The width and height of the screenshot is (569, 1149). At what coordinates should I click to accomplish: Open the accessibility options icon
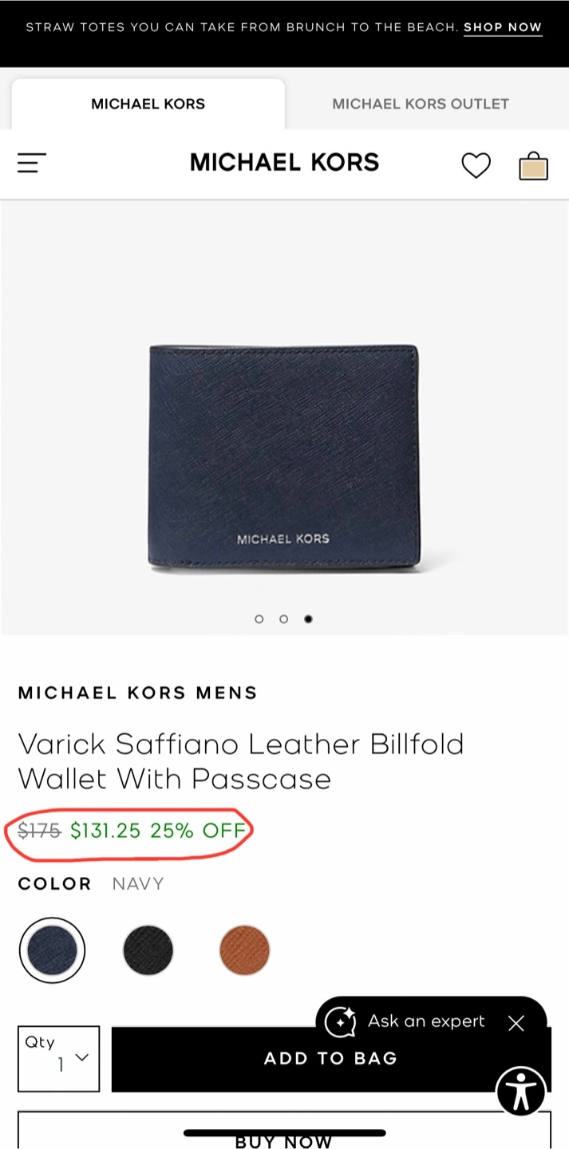point(522,1091)
